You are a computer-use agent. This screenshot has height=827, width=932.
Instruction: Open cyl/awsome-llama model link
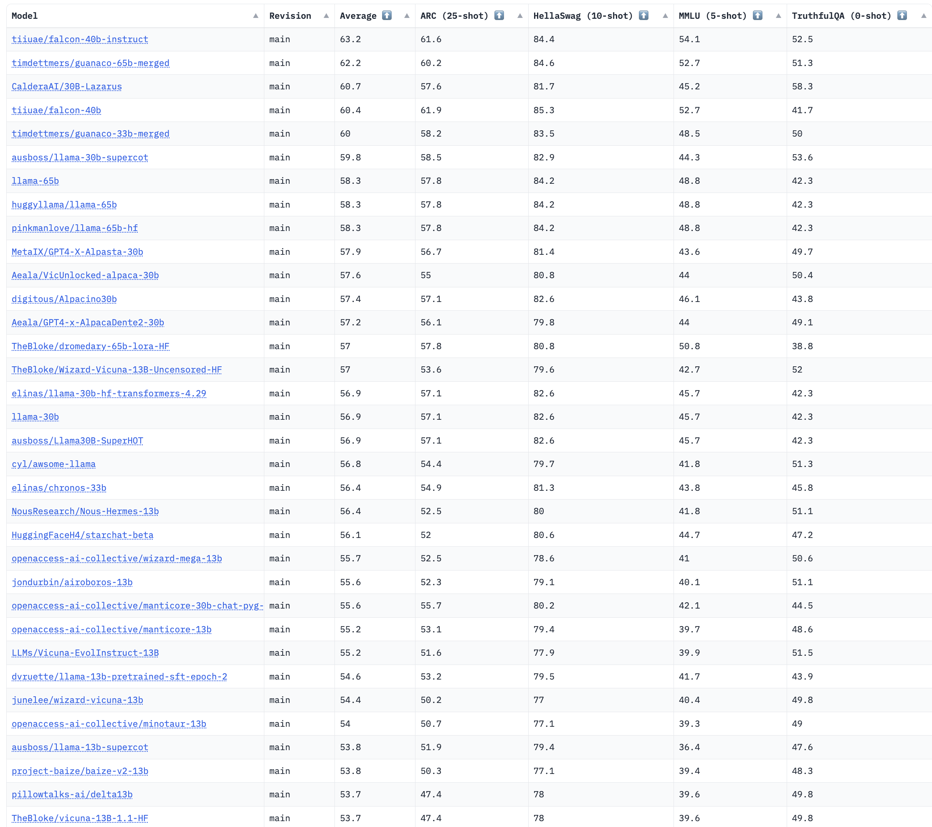(54, 464)
